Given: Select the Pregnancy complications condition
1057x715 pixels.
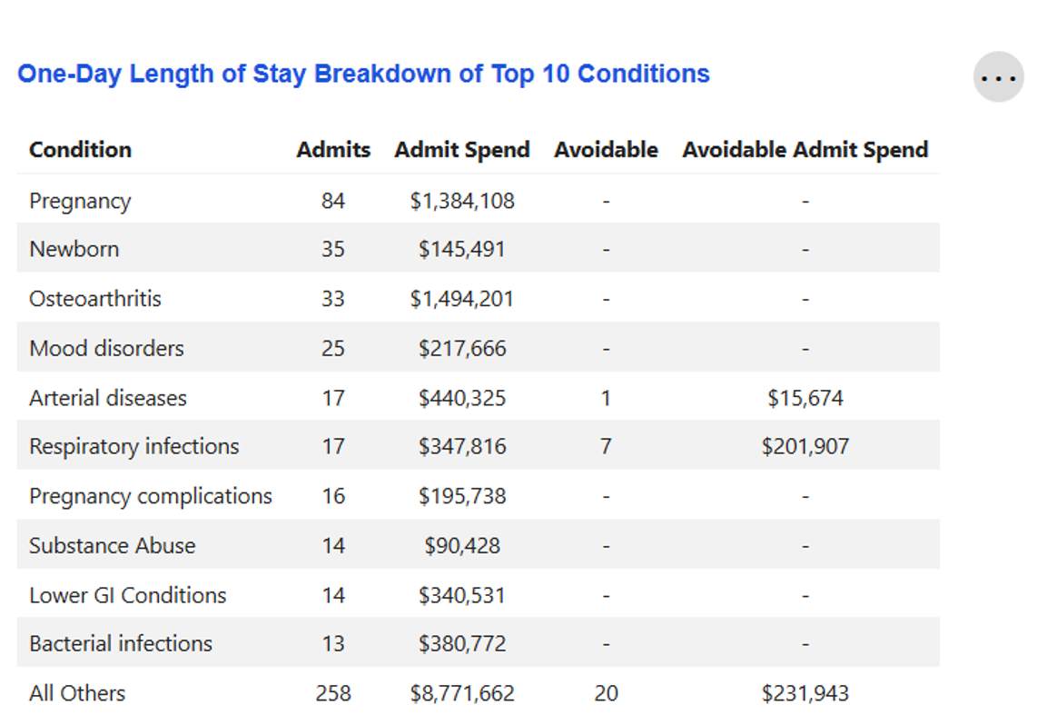Looking at the screenshot, I should coord(150,496).
